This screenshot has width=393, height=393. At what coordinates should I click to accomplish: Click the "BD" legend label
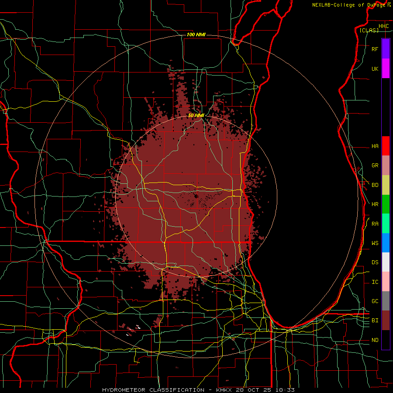375,185
